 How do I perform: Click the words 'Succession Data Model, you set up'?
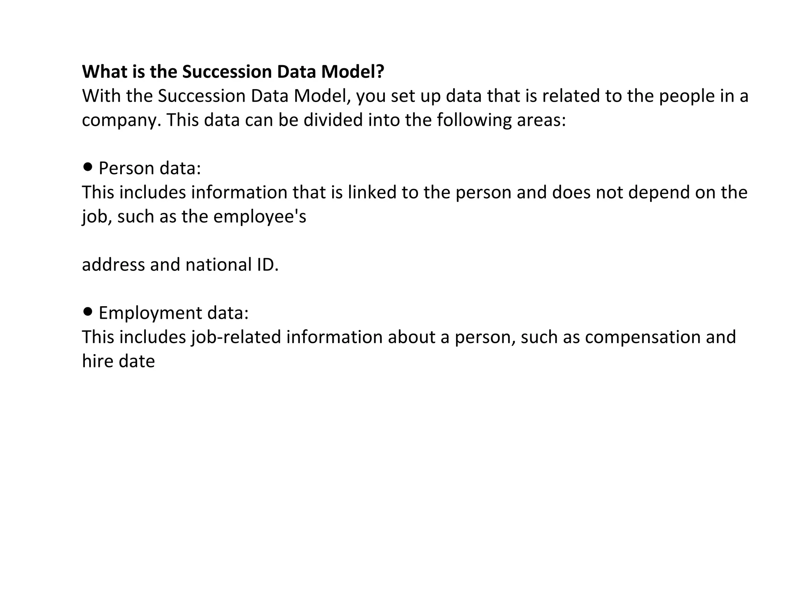point(300,96)
